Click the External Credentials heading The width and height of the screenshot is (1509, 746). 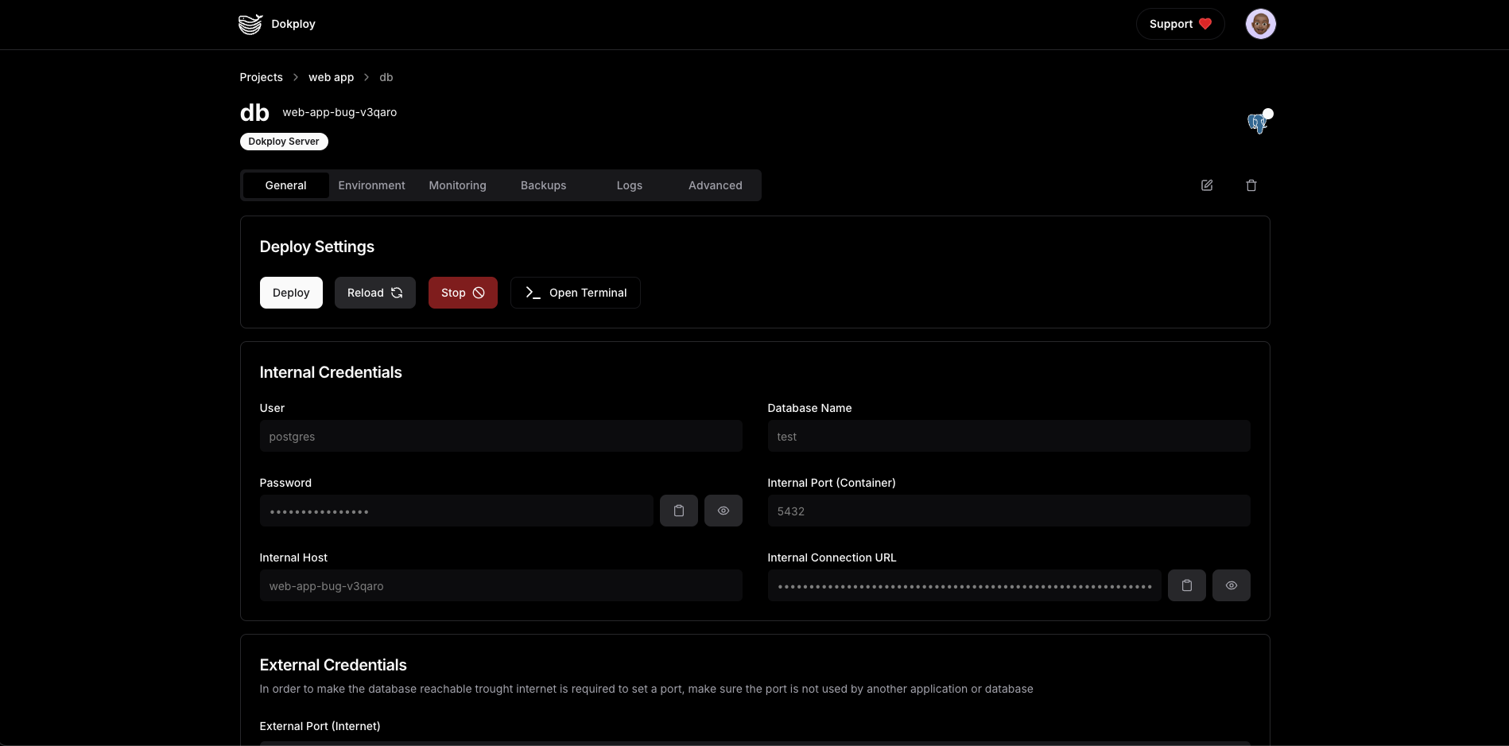[333, 665]
